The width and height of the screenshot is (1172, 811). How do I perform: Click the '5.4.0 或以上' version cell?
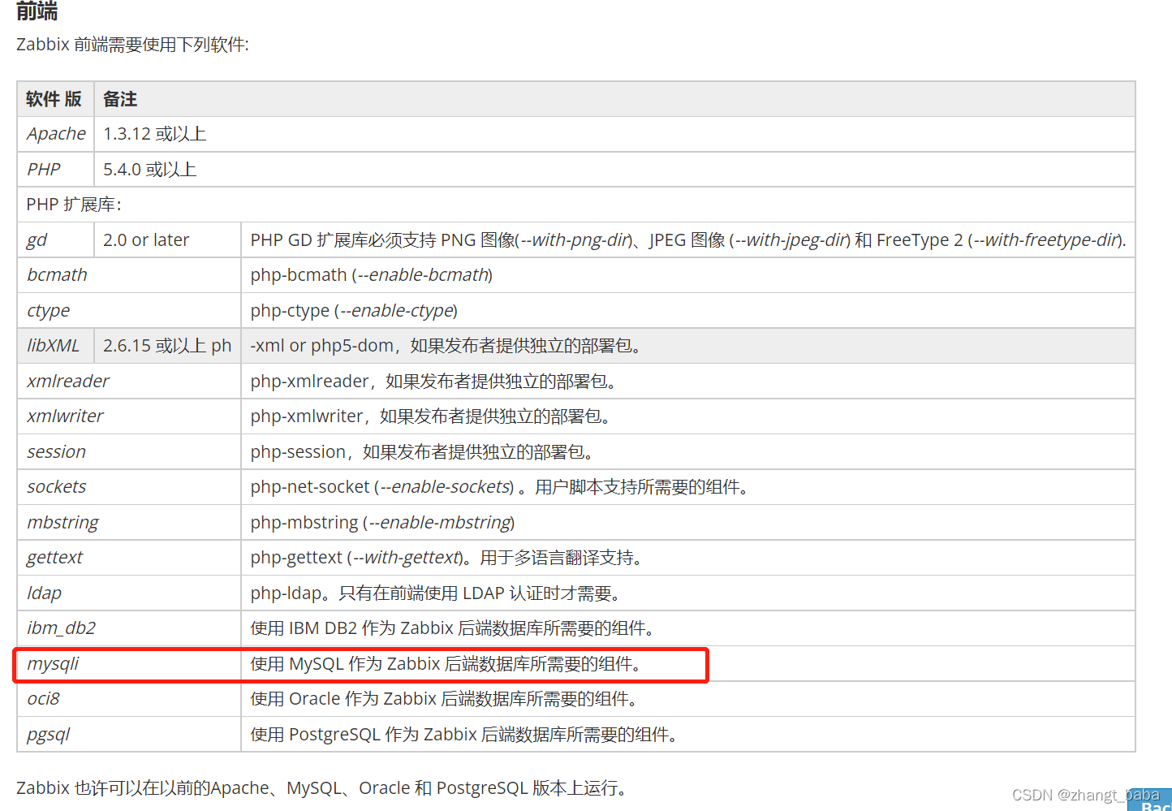point(614,170)
